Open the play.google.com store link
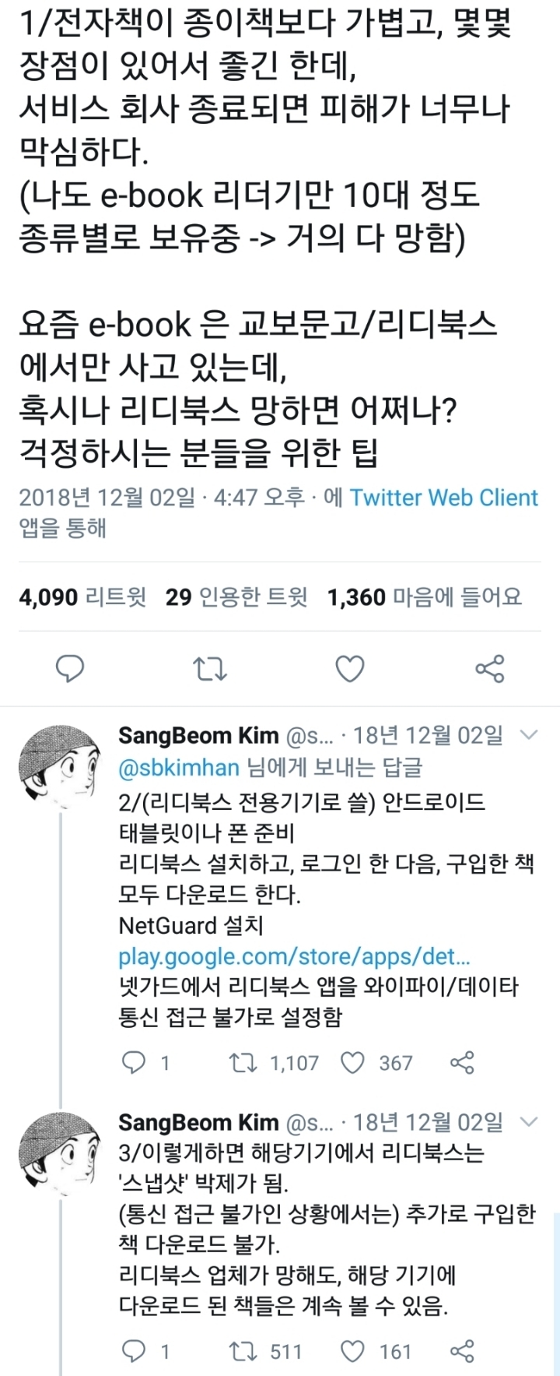 pos(294,956)
